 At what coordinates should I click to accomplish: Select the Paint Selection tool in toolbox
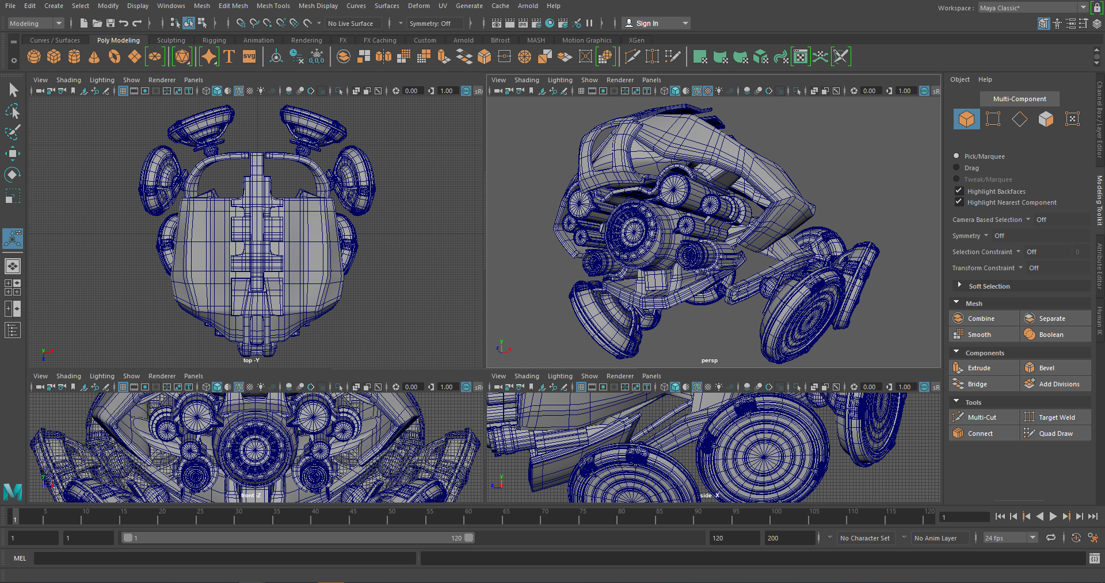point(12,132)
